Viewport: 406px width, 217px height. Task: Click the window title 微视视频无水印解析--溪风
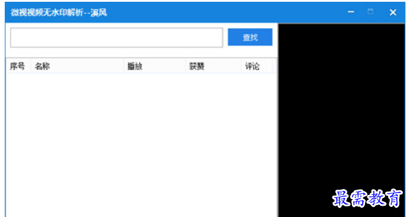click(59, 12)
